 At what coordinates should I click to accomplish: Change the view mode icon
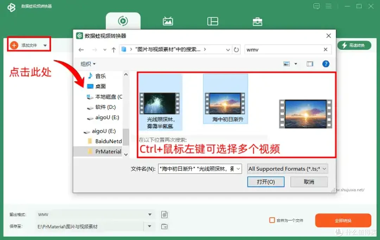286,64
